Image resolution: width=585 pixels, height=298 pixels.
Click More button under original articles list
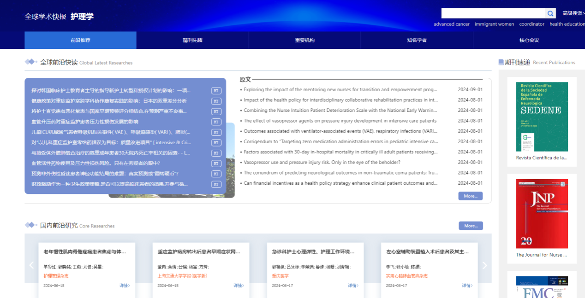pos(470,196)
